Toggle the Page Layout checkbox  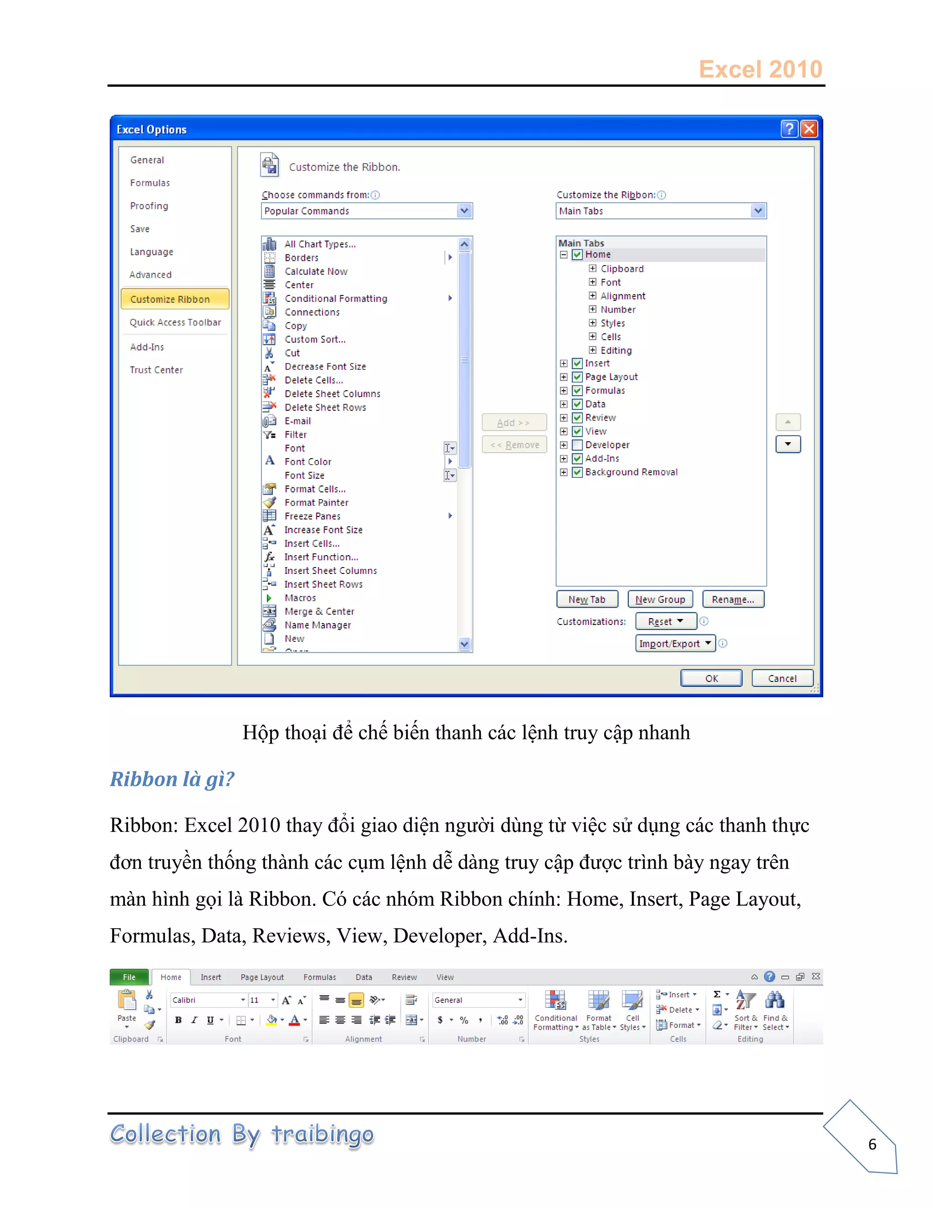coord(577,377)
